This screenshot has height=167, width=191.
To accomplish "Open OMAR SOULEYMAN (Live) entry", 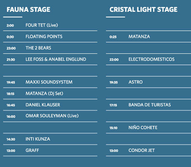I will point(52,116).
